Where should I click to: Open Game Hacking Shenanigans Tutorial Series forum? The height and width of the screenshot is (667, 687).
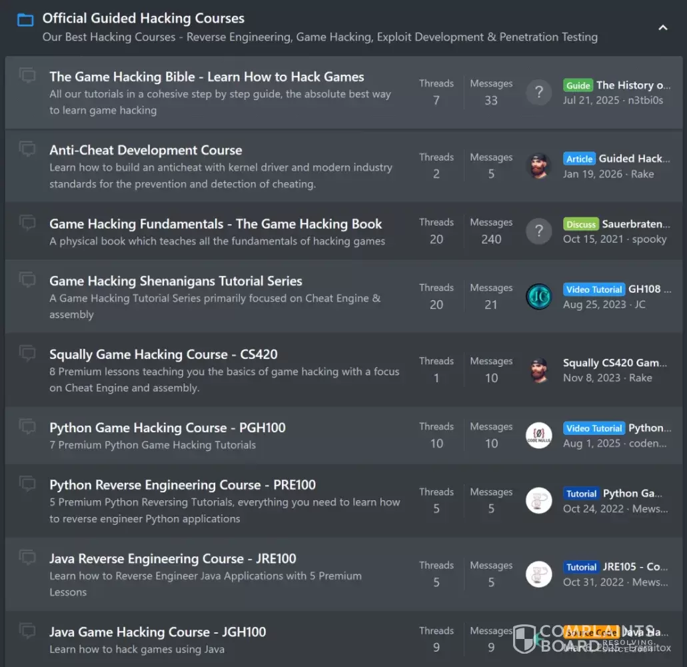(x=175, y=281)
